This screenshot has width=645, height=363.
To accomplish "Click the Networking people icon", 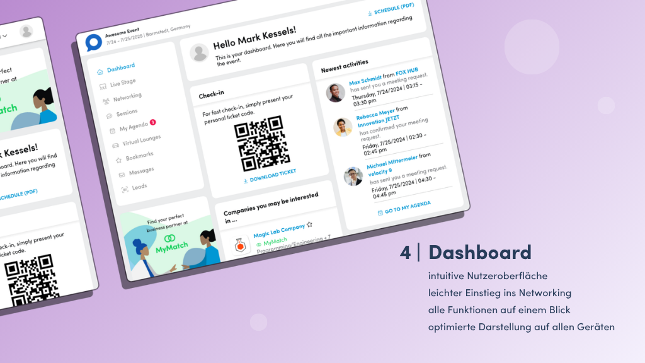I will pos(106,101).
